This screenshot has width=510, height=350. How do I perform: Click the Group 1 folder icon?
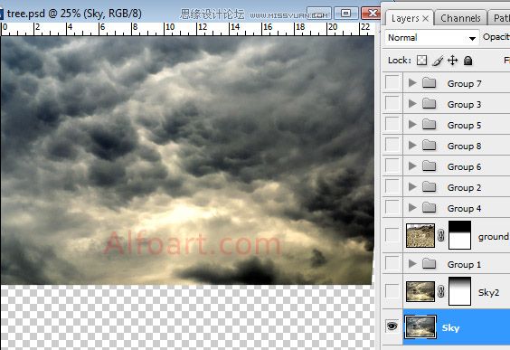pyautogui.click(x=429, y=264)
